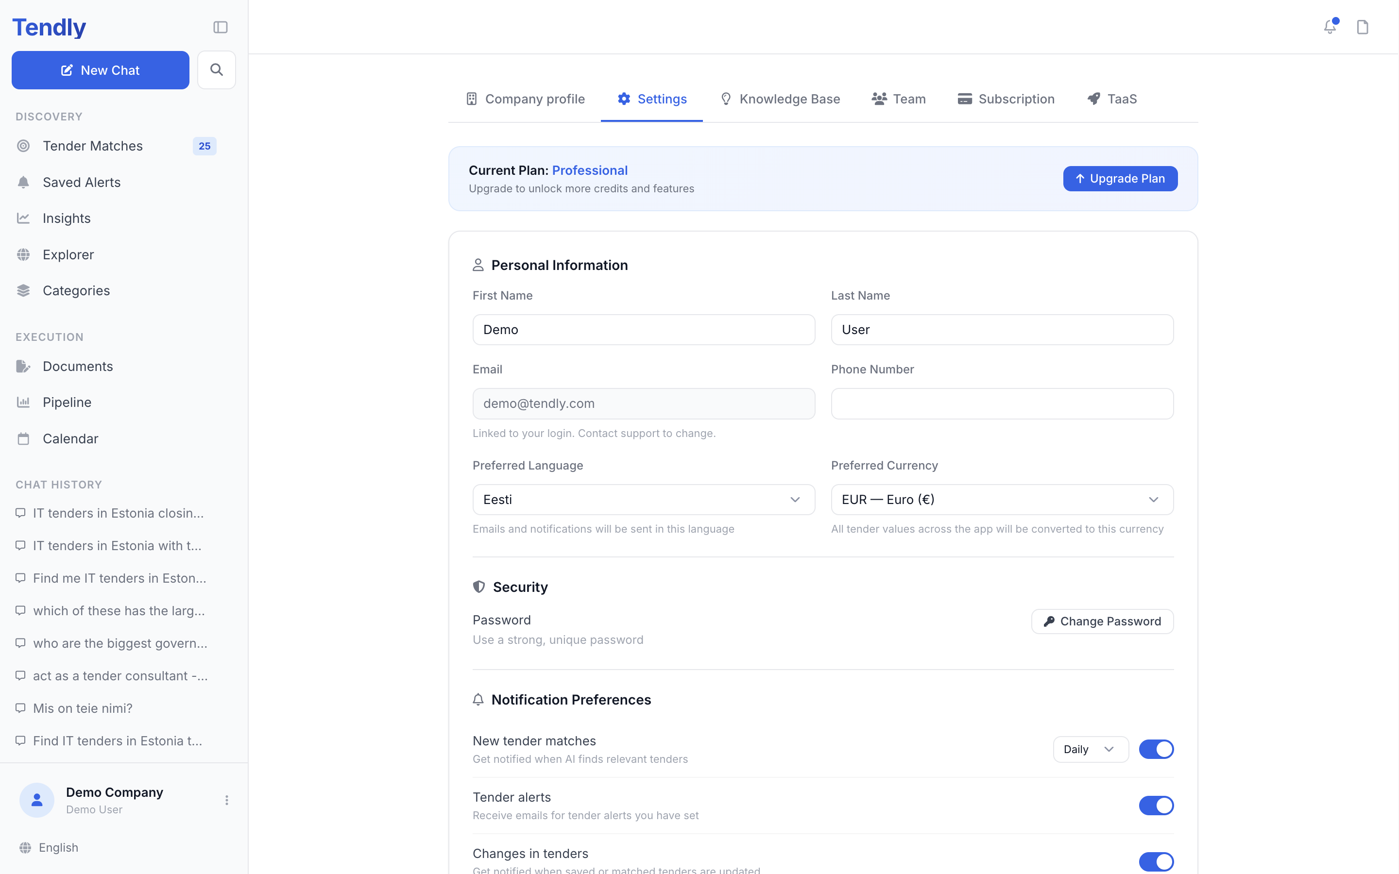
Task: Click the Company profile building icon
Action: (472, 99)
